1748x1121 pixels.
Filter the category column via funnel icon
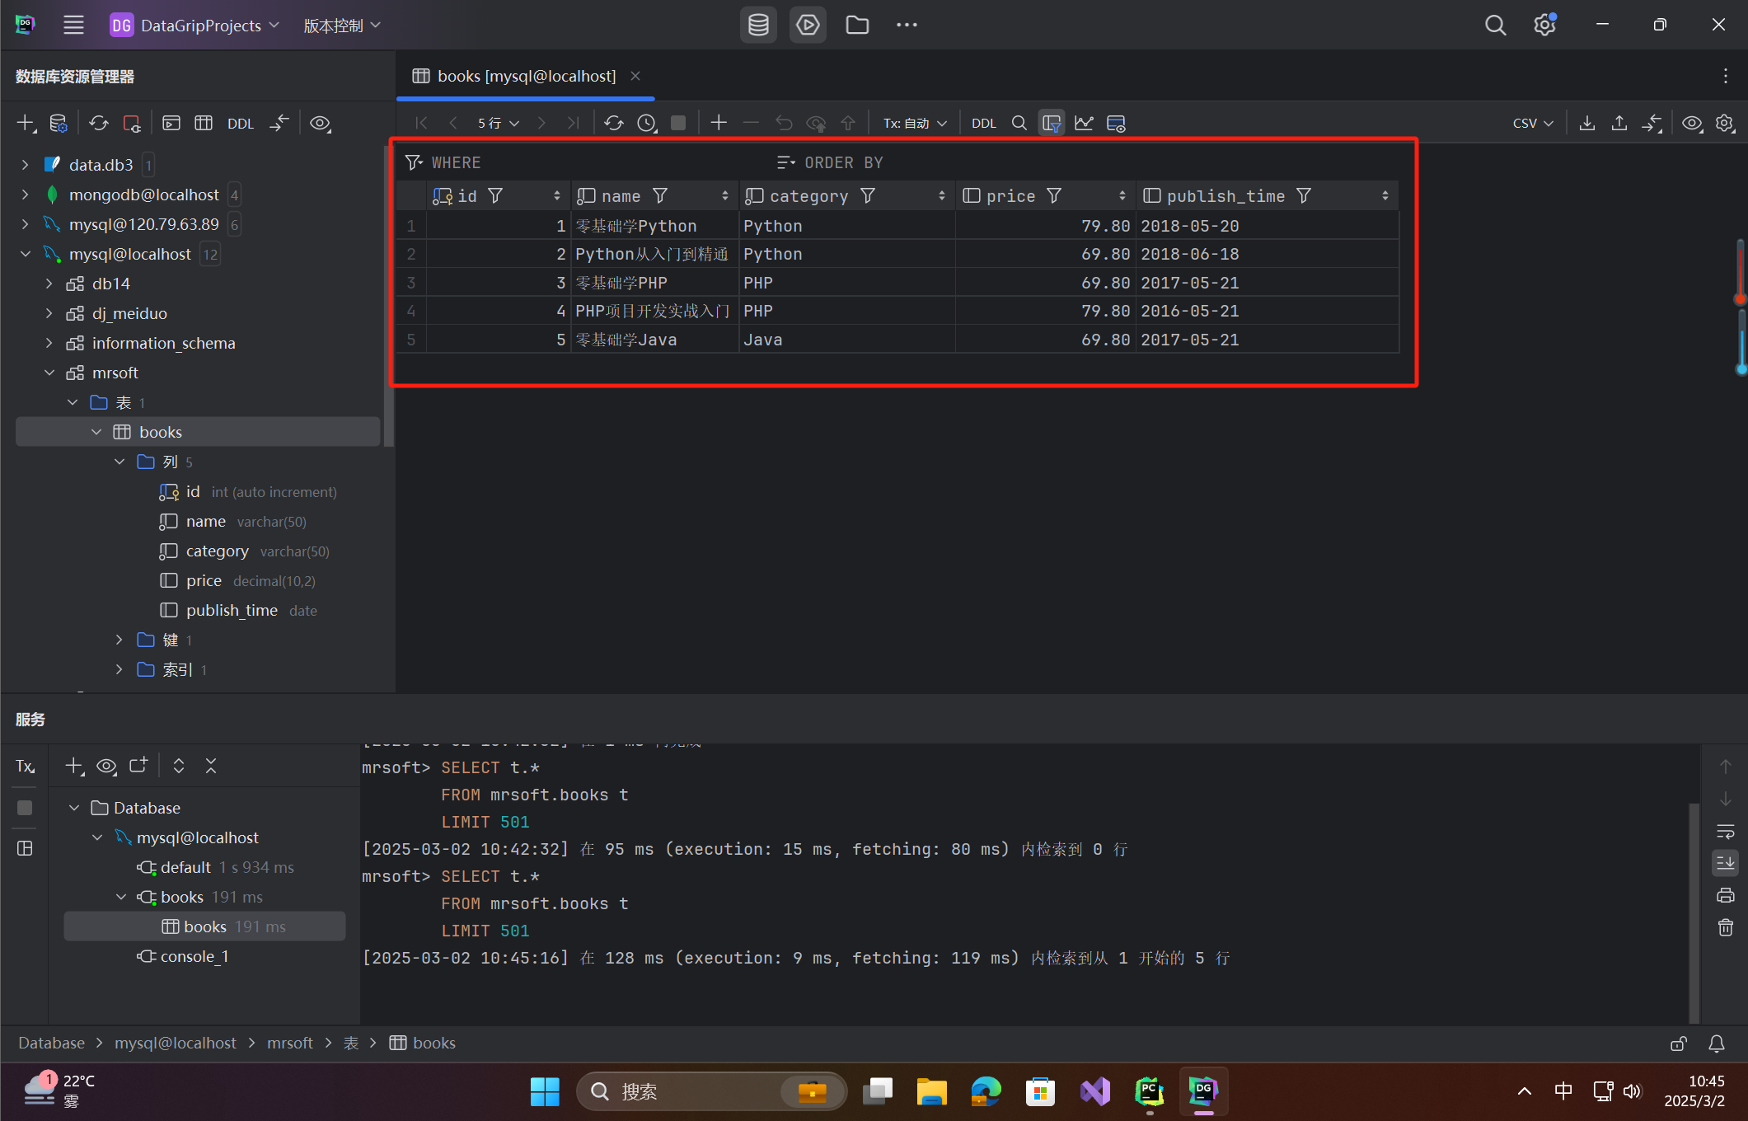868,195
